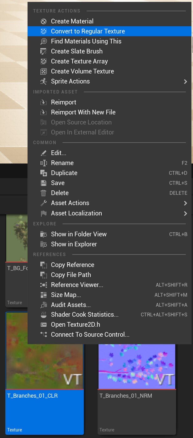
Task: Select Reimport With New File
Action: [109, 112]
